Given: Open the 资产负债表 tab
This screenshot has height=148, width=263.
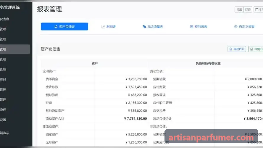Looking at the screenshot, I should point(64,27).
